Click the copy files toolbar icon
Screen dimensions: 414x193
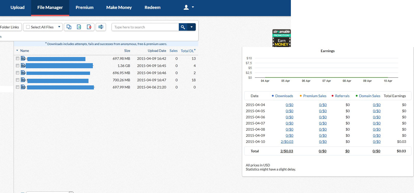(x=69, y=27)
